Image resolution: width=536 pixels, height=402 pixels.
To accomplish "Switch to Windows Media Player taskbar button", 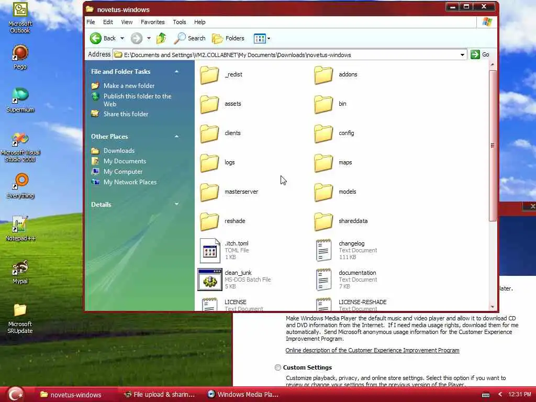I will 243,395.
